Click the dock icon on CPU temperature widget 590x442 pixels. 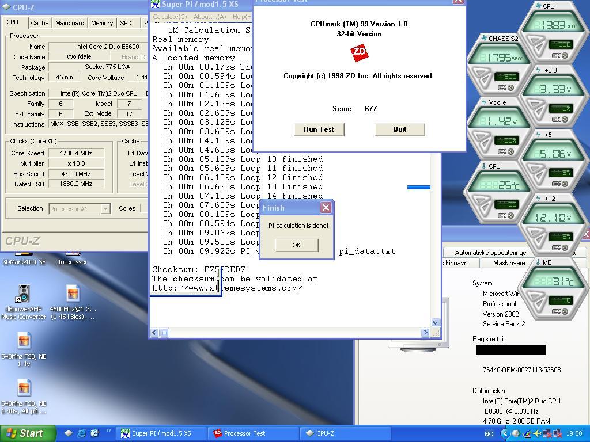tap(502, 216)
